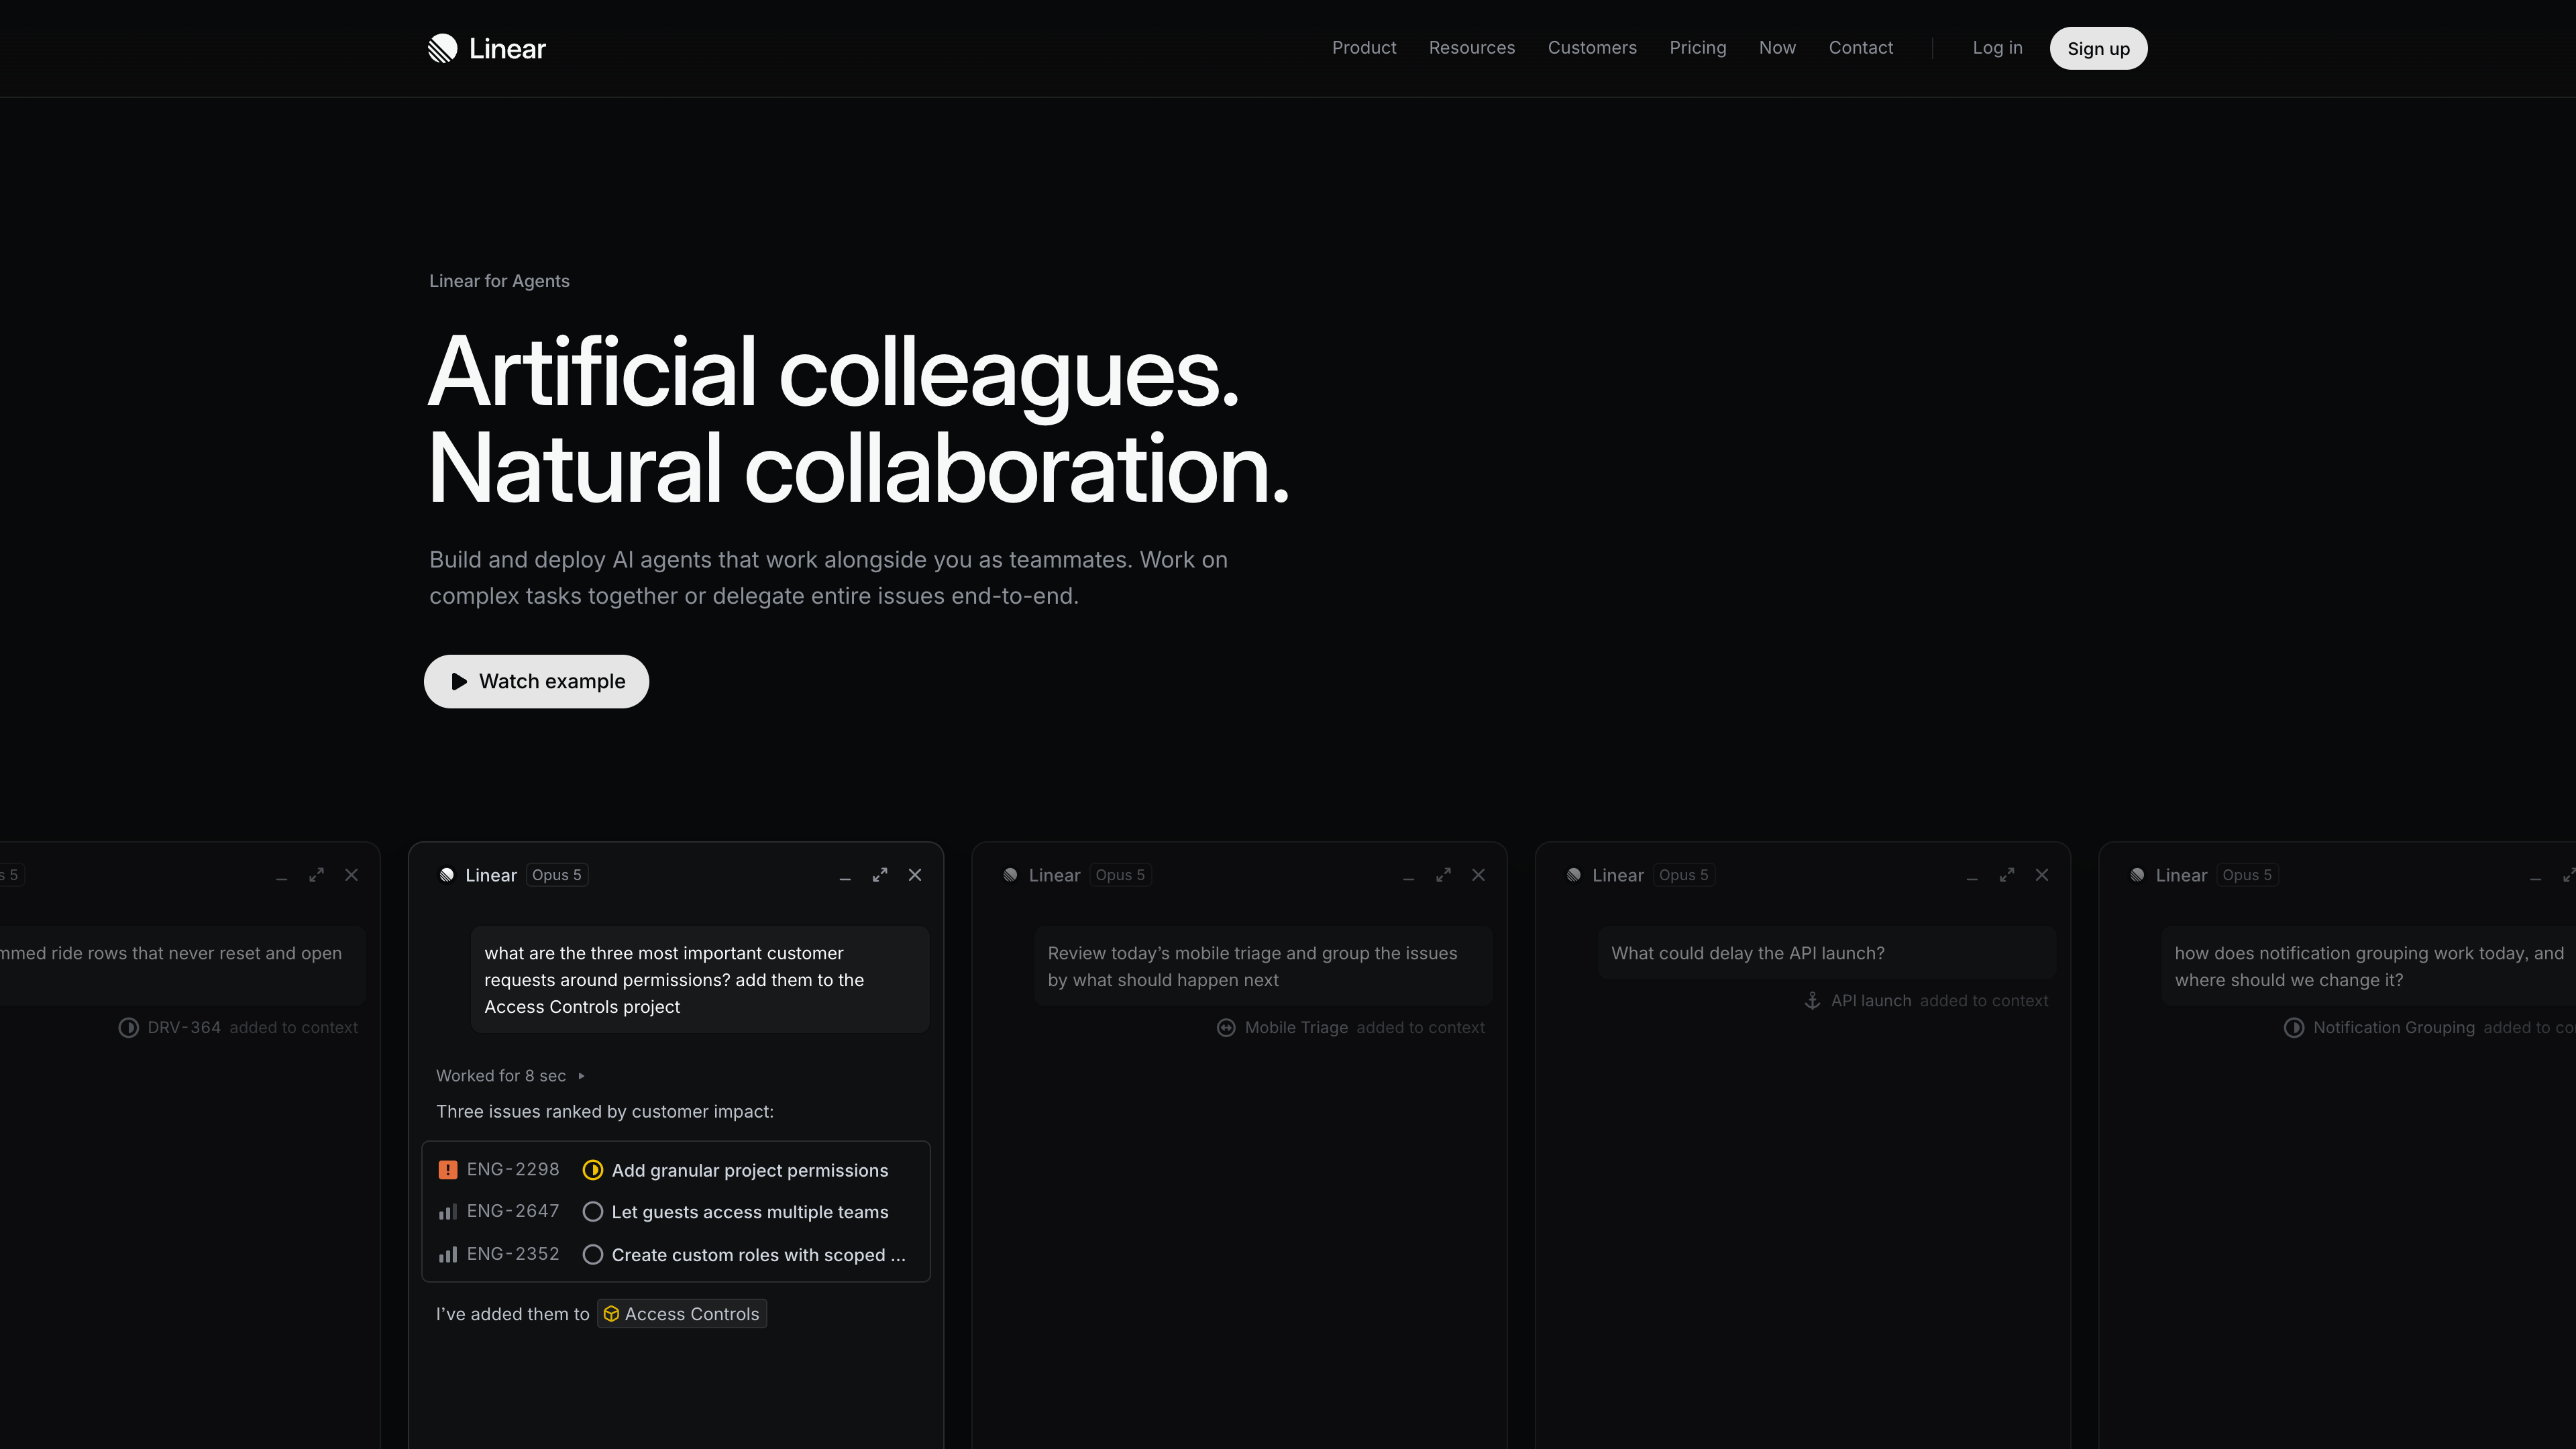2576x1449 pixels.
Task: Click the mobile triage review message bubble
Action: click(x=1263, y=966)
